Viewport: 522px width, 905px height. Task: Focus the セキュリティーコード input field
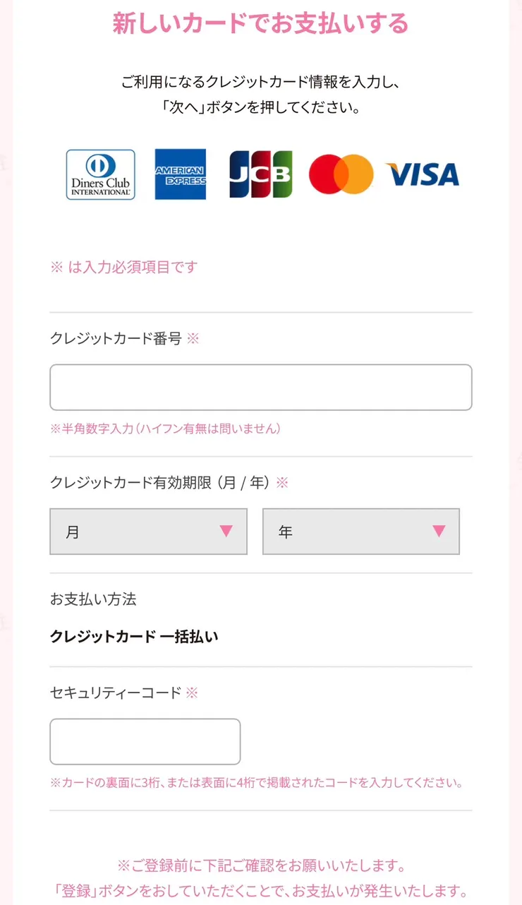(145, 742)
